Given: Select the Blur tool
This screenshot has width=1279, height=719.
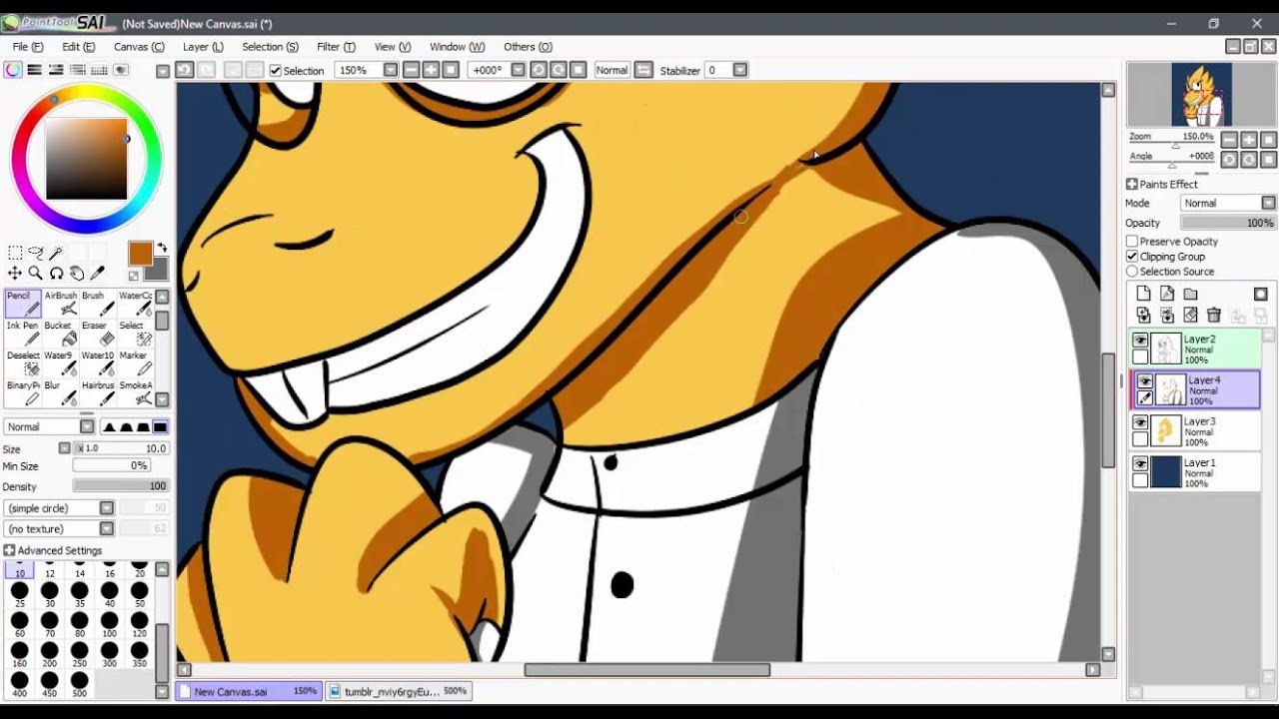Looking at the screenshot, I should 61,393.
